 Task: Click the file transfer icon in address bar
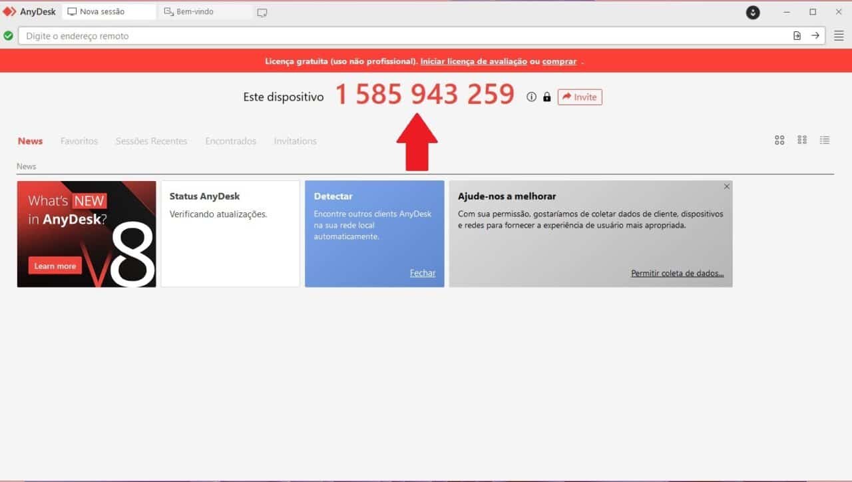[x=797, y=35]
